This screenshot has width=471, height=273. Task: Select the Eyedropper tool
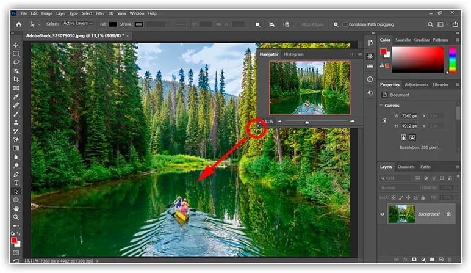click(16, 96)
